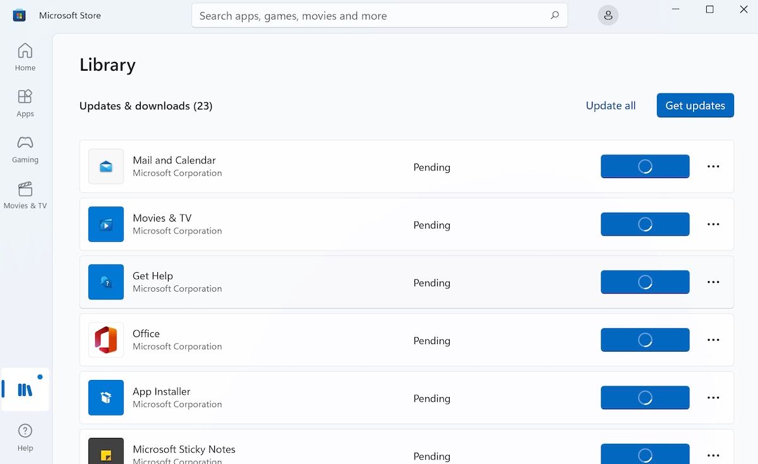Click the search magnifier icon
The width and height of the screenshot is (758, 464).
[x=555, y=16]
